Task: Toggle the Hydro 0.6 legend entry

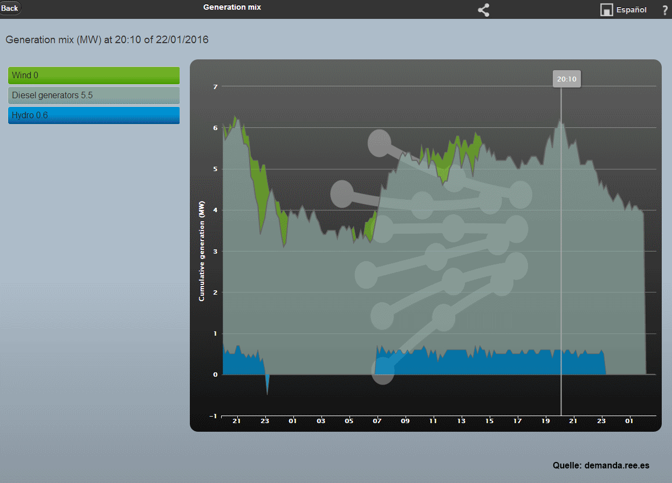Action: 94,115
